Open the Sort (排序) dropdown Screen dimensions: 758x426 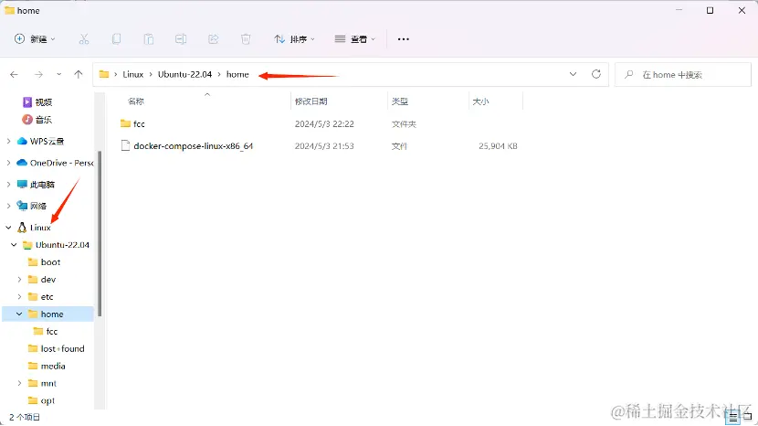(294, 39)
